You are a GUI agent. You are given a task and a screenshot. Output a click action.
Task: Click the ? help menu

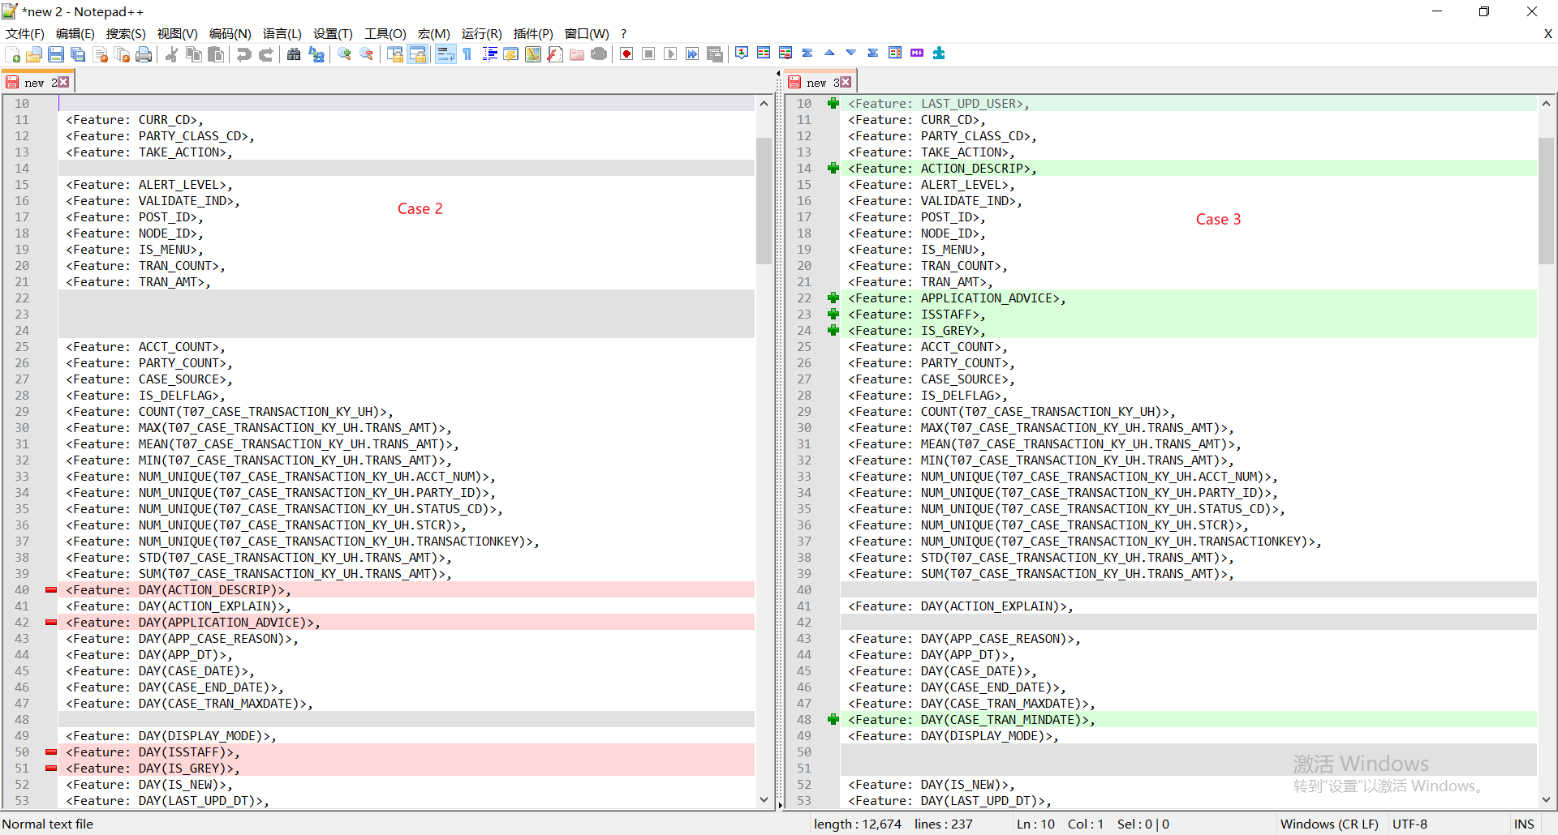[623, 33]
